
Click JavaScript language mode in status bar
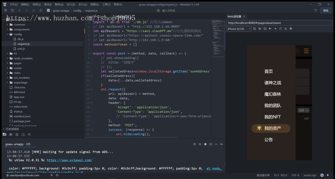tap(310, 175)
